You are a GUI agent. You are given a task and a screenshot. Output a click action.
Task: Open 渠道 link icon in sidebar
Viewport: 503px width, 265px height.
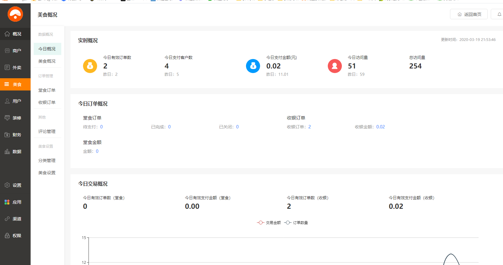[x=7, y=219]
